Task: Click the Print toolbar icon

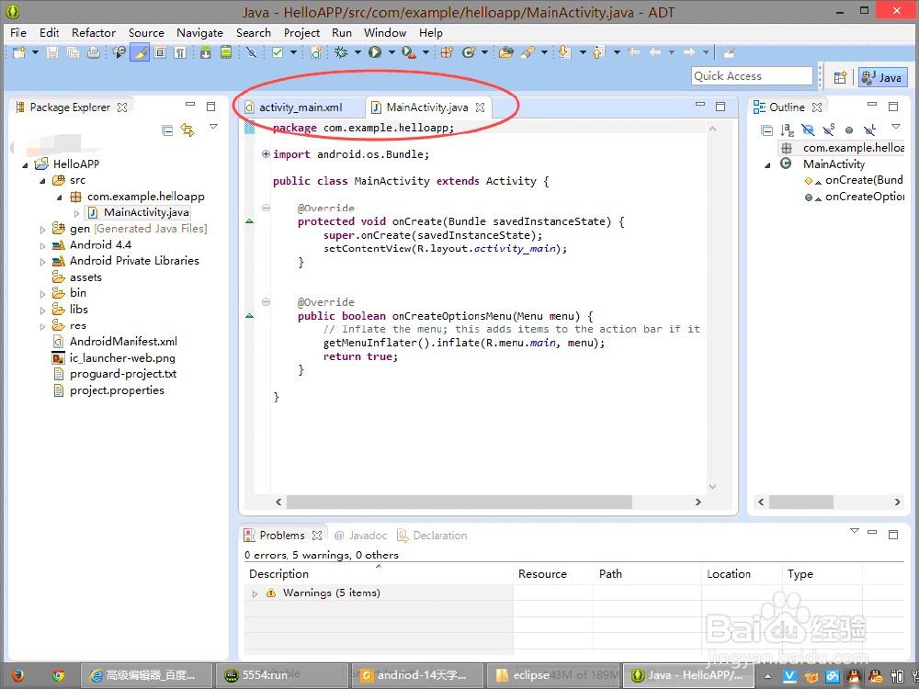Action: click(x=93, y=52)
